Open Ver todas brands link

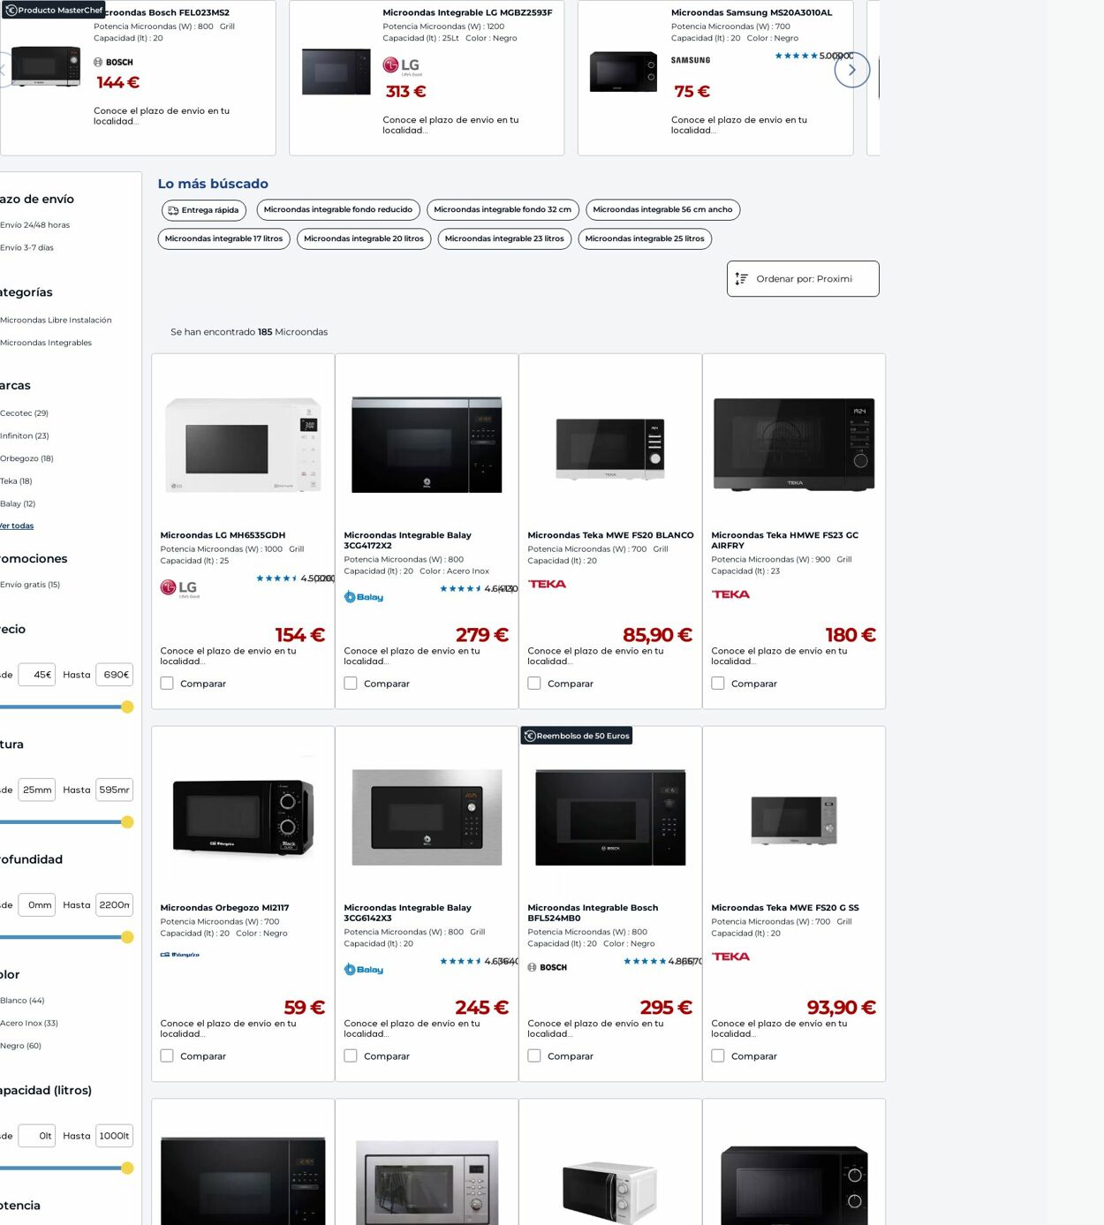point(17,526)
